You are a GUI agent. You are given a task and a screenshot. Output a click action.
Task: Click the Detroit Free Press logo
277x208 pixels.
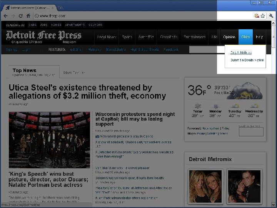coord(43,37)
